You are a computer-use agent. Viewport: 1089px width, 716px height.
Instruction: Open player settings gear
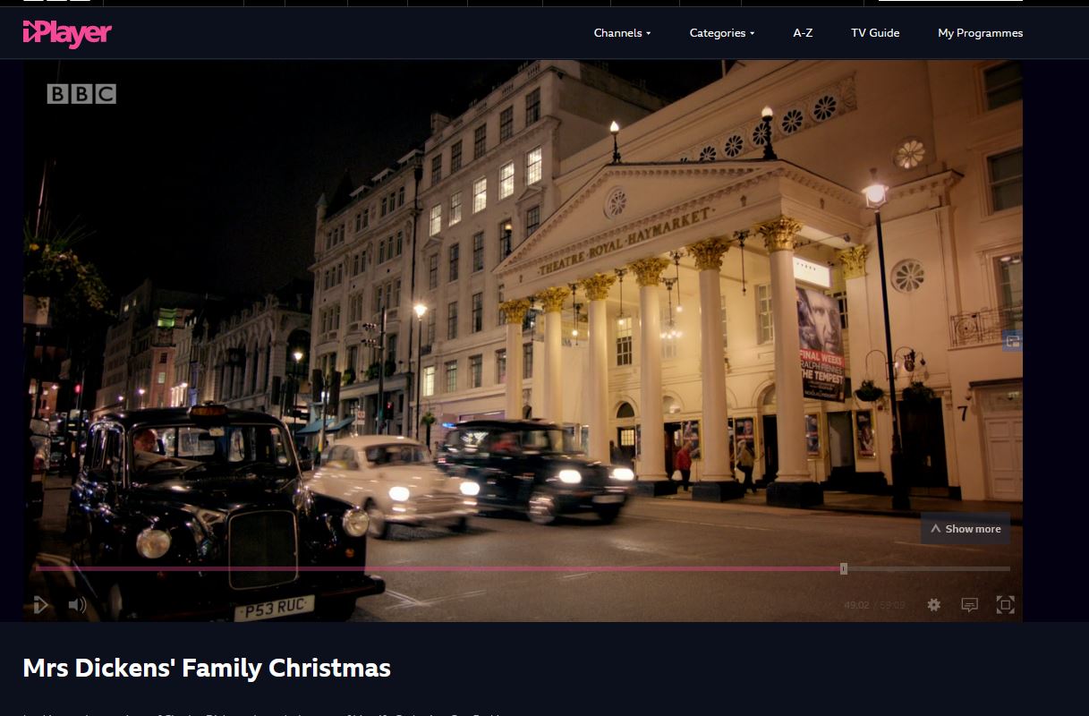[x=933, y=605]
